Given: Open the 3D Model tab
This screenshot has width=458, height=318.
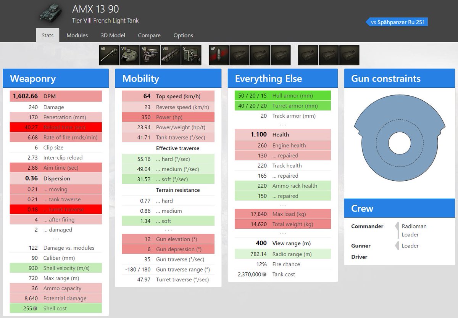Looking at the screenshot, I should pos(113,35).
